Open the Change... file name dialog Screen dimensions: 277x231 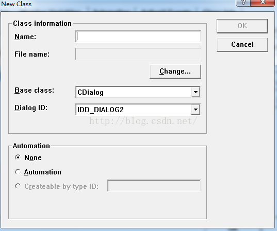point(175,72)
